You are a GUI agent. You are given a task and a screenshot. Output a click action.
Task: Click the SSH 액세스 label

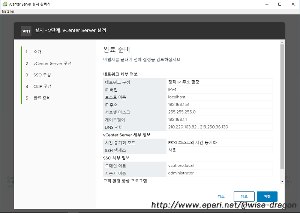pos(115,150)
